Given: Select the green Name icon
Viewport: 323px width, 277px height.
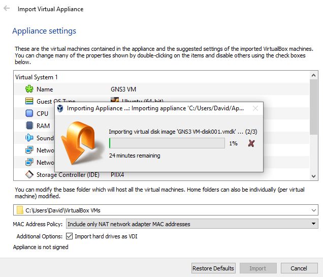Looking at the screenshot, I should pos(29,89).
